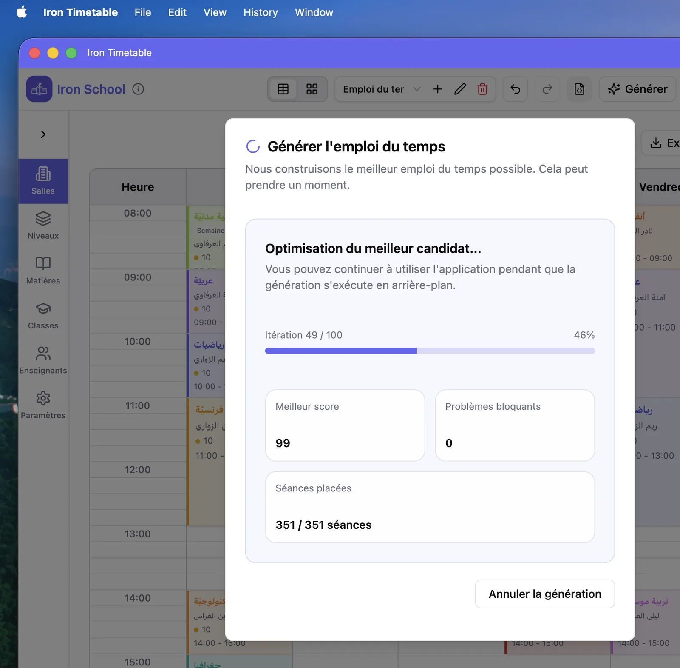The image size is (680, 668).
Task: Delete timetable with trash icon
Action: 482,89
